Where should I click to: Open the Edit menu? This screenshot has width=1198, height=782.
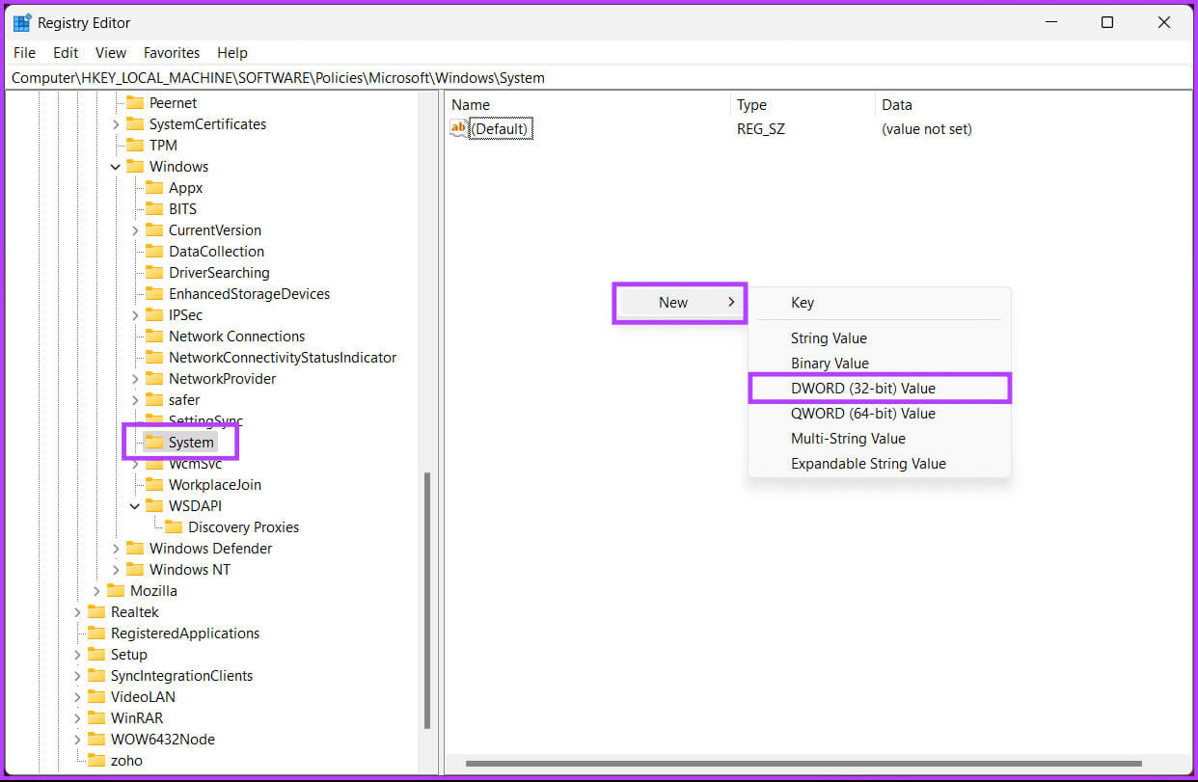click(66, 53)
